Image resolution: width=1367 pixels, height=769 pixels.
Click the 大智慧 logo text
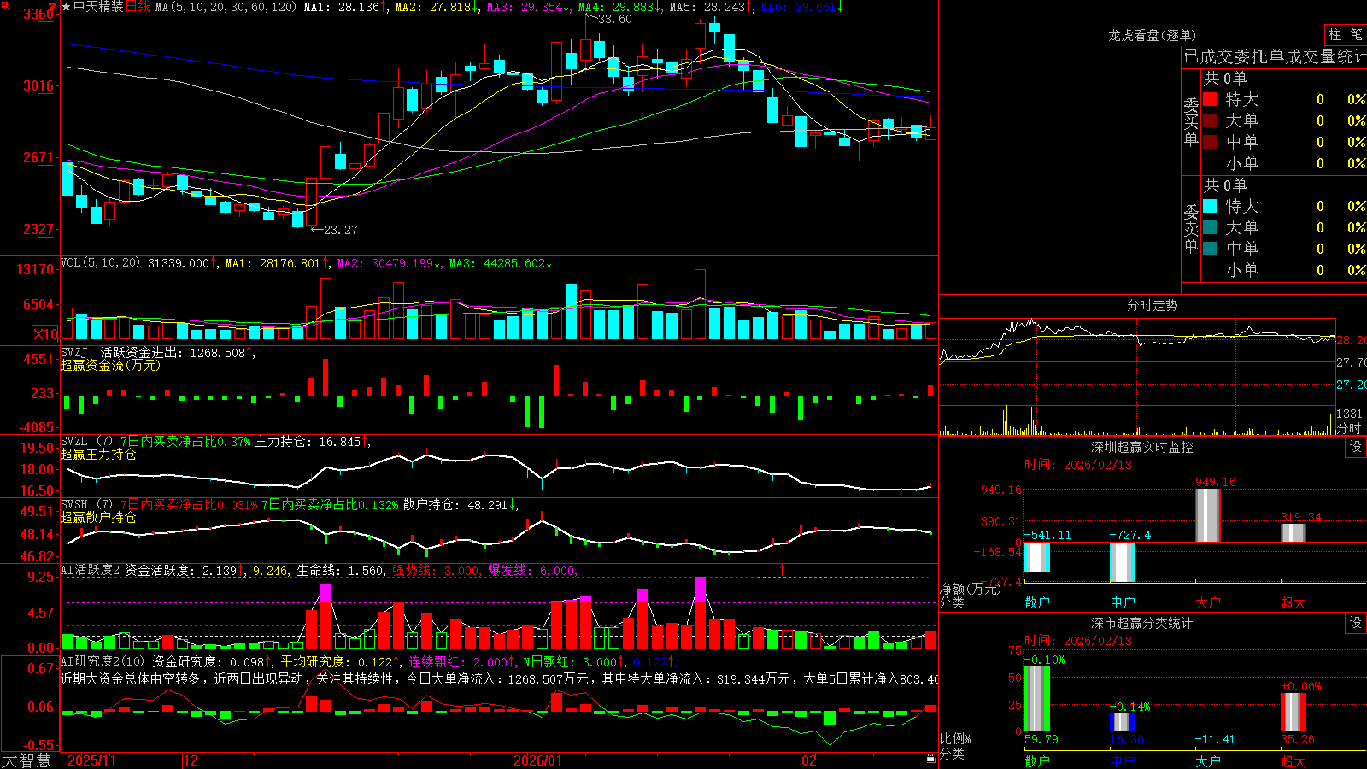[x=26, y=760]
